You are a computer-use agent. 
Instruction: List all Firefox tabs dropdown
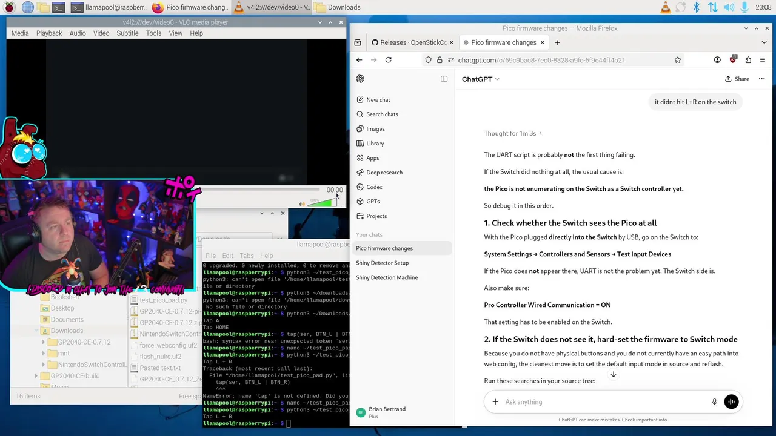pyautogui.click(x=764, y=42)
